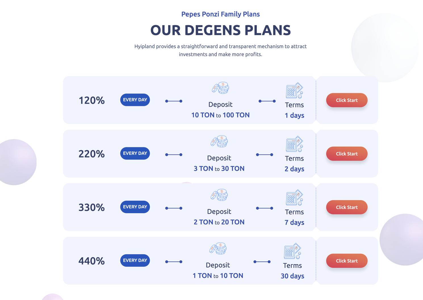Click the calculator icon in the 440% plan
This screenshot has height=300, width=423.
pos(292,251)
